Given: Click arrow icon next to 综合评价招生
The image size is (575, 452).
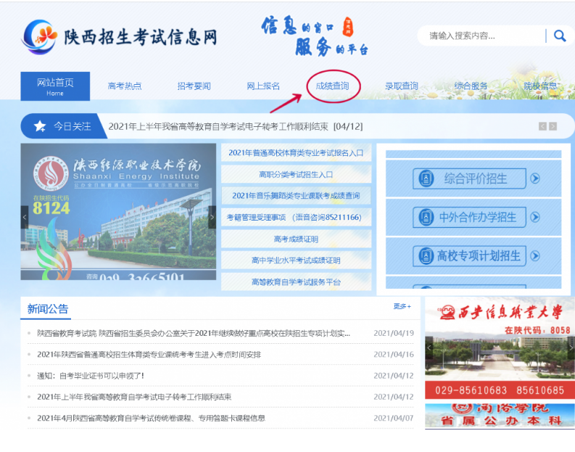Looking at the screenshot, I should pos(535,178).
